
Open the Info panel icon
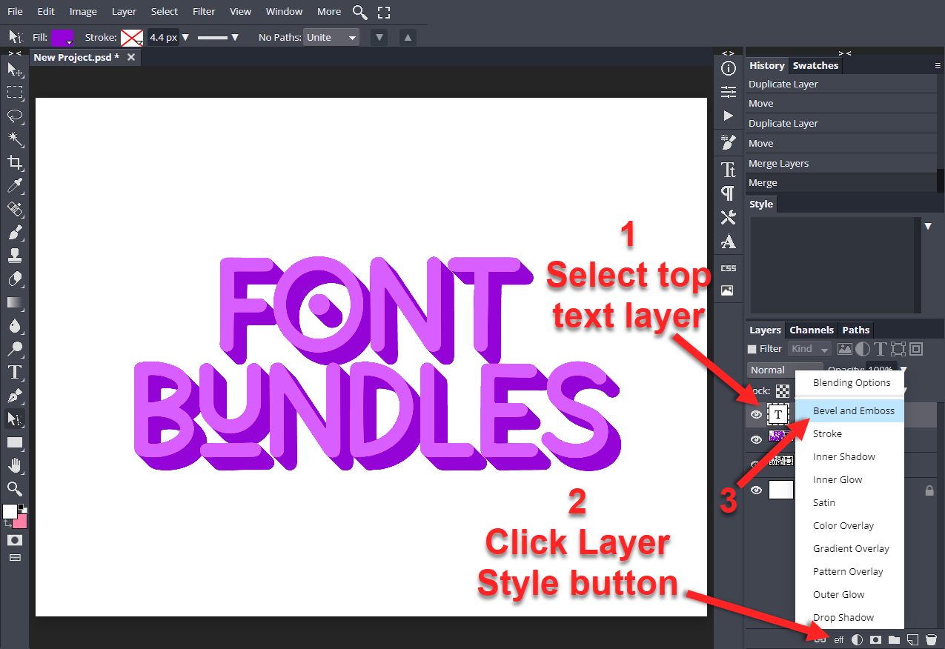[729, 69]
